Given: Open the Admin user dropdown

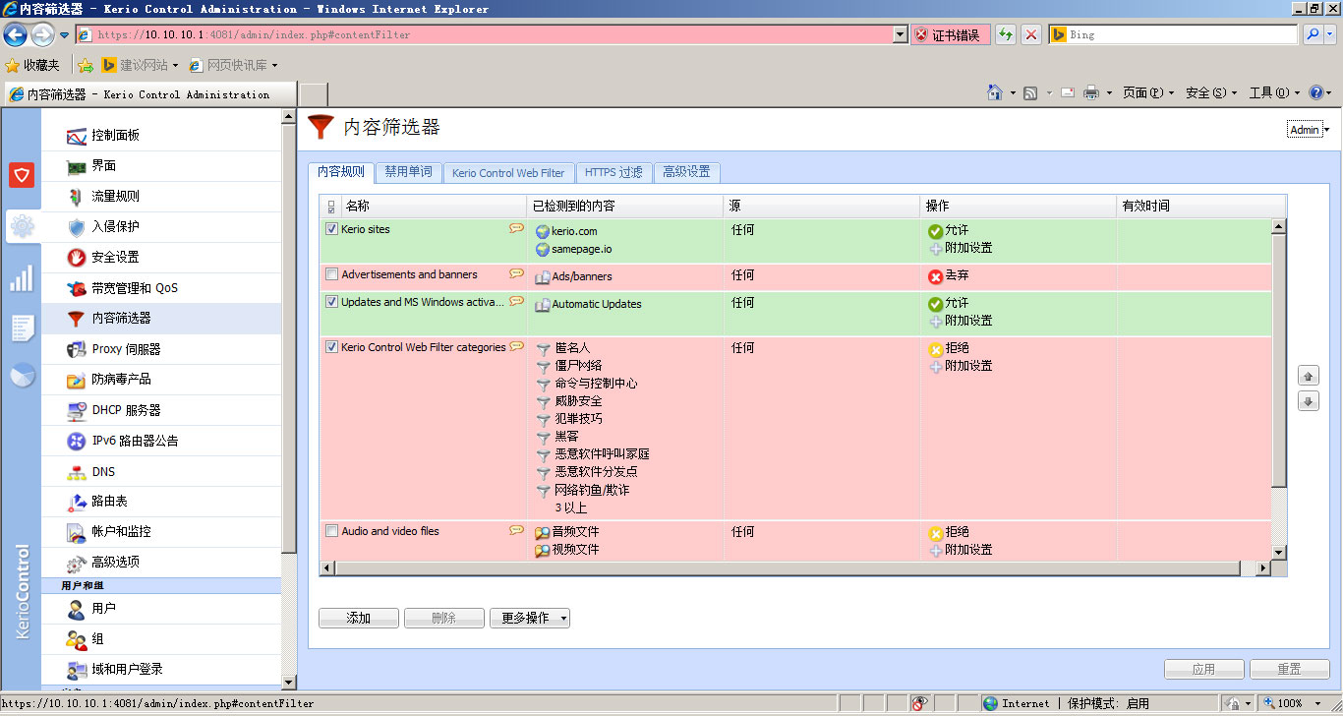Looking at the screenshot, I should (x=1309, y=130).
